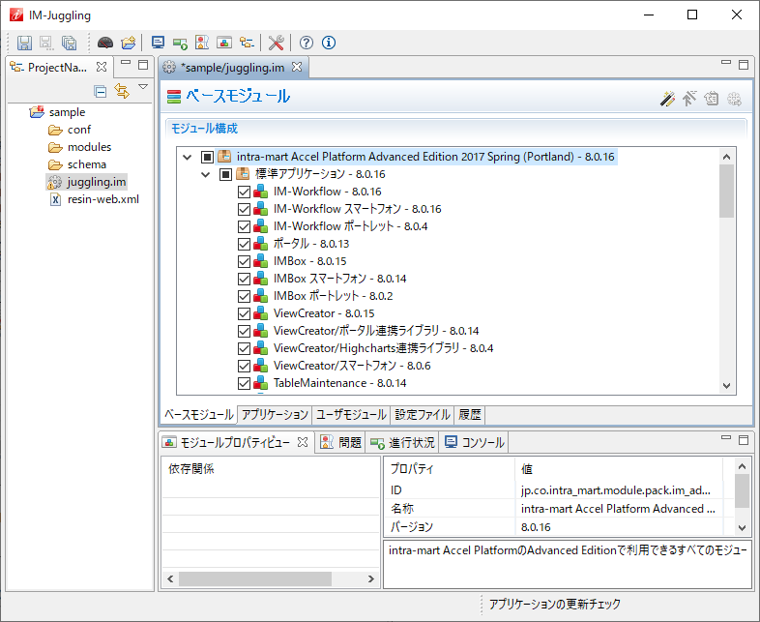Select the バージョン value 8.0.16

pyautogui.click(x=536, y=527)
